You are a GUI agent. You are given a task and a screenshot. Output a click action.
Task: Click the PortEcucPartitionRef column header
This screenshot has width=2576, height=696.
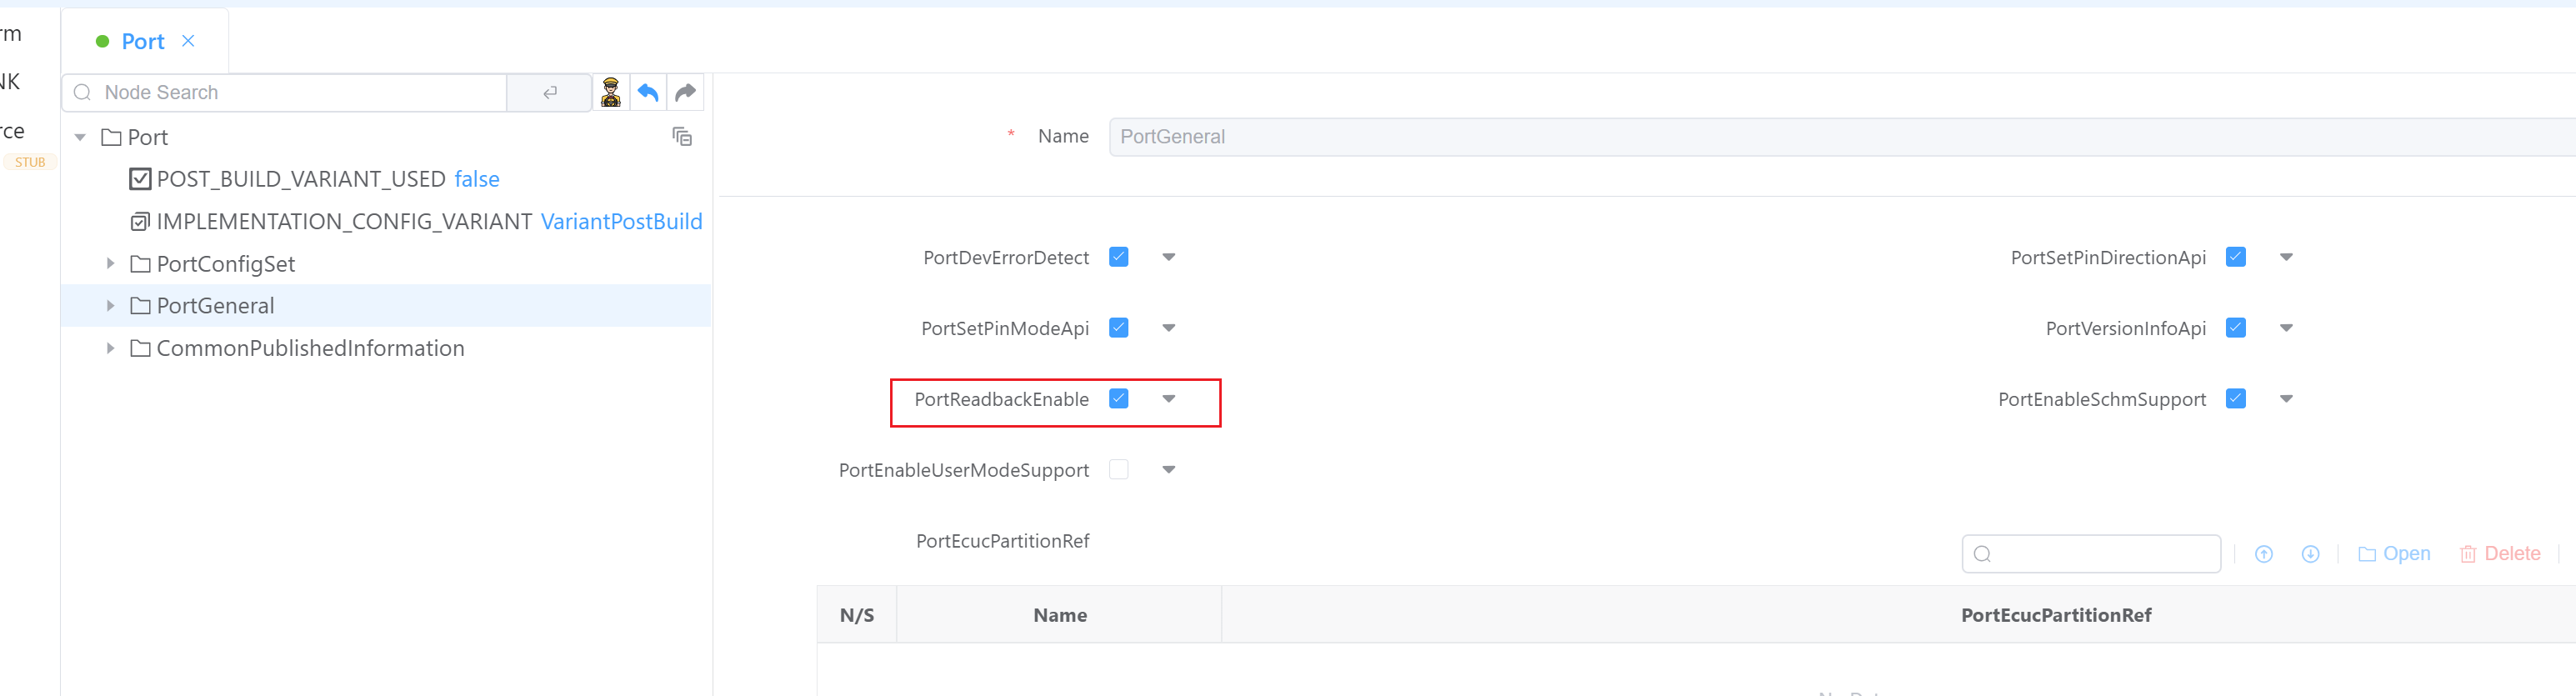(2056, 615)
